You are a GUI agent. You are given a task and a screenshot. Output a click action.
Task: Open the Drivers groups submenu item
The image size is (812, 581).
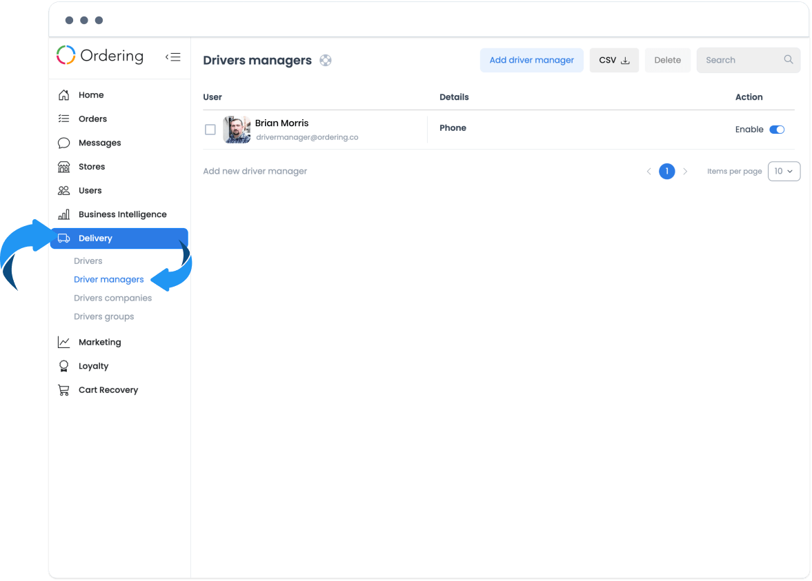[x=103, y=316]
